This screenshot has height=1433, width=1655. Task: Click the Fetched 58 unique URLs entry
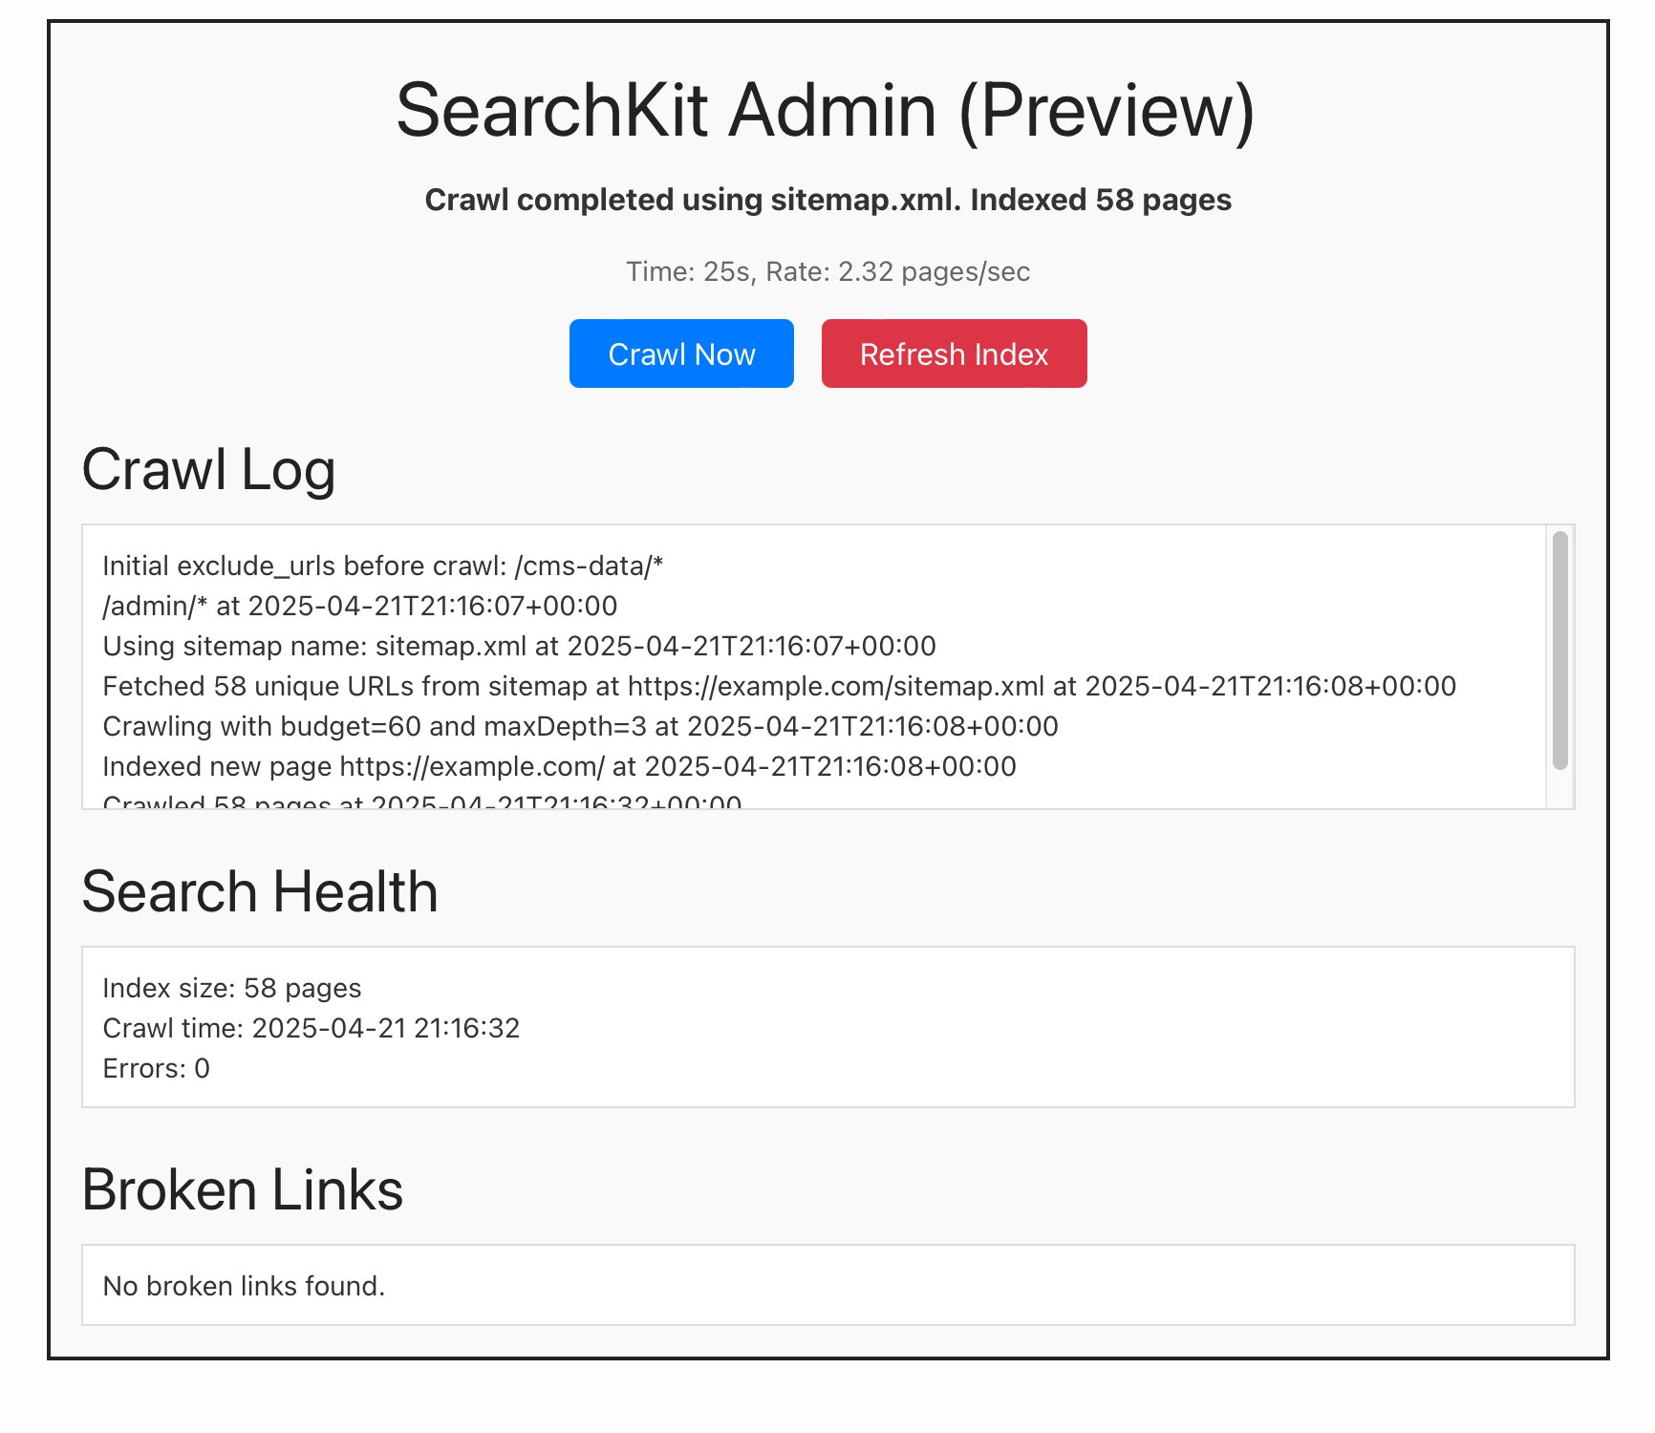pyautogui.click(x=779, y=686)
